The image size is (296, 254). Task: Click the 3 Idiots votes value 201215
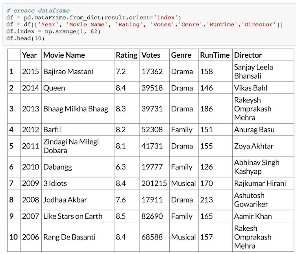pyautogui.click(x=154, y=183)
